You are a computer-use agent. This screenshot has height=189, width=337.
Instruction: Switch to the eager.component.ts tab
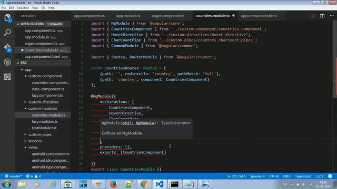click(x=168, y=16)
